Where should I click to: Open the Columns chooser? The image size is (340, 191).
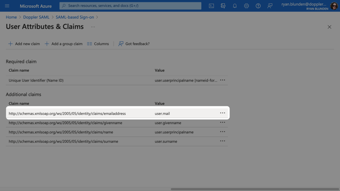click(x=98, y=44)
